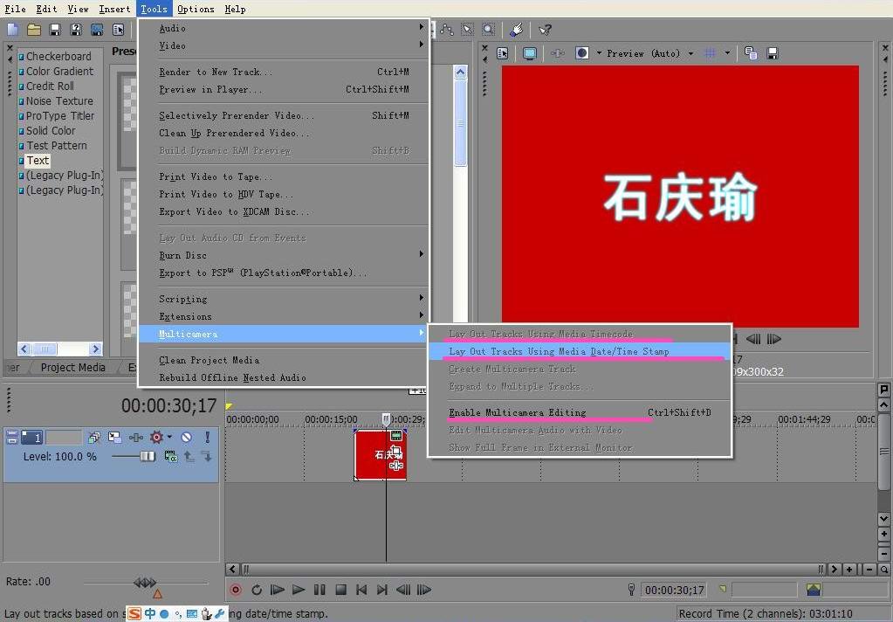Toggle loop playback in the transport bar

pyautogui.click(x=256, y=590)
